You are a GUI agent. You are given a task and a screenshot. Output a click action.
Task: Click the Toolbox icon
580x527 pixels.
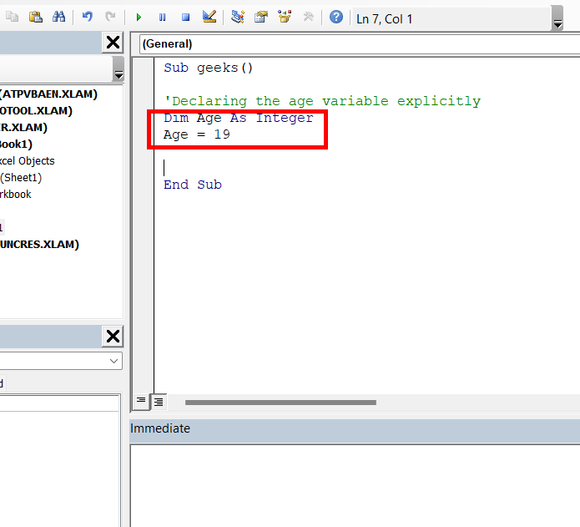tap(308, 17)
